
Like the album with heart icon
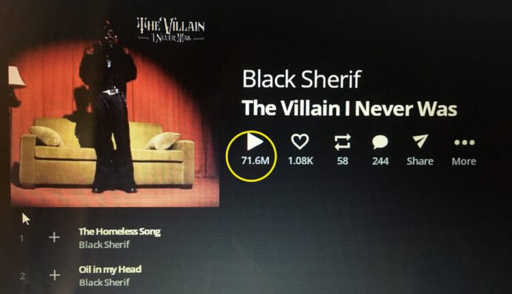point(300,142)
